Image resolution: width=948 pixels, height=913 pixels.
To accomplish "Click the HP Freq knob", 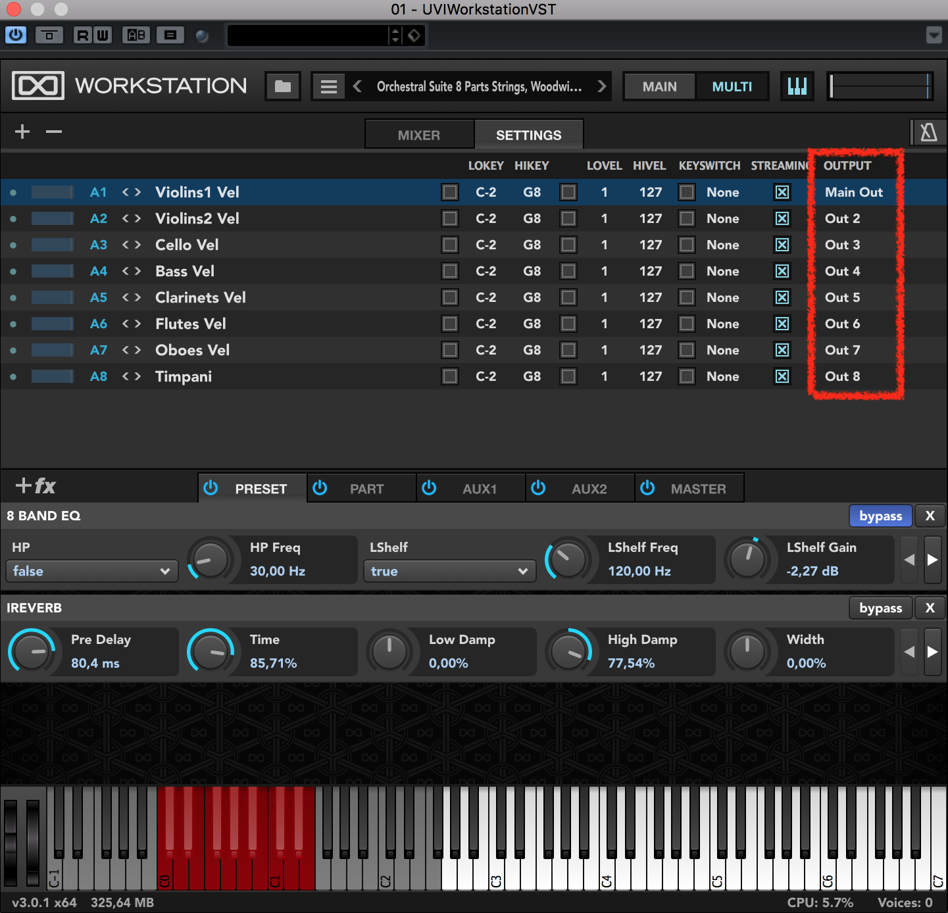I will click(x=211, y=560).
